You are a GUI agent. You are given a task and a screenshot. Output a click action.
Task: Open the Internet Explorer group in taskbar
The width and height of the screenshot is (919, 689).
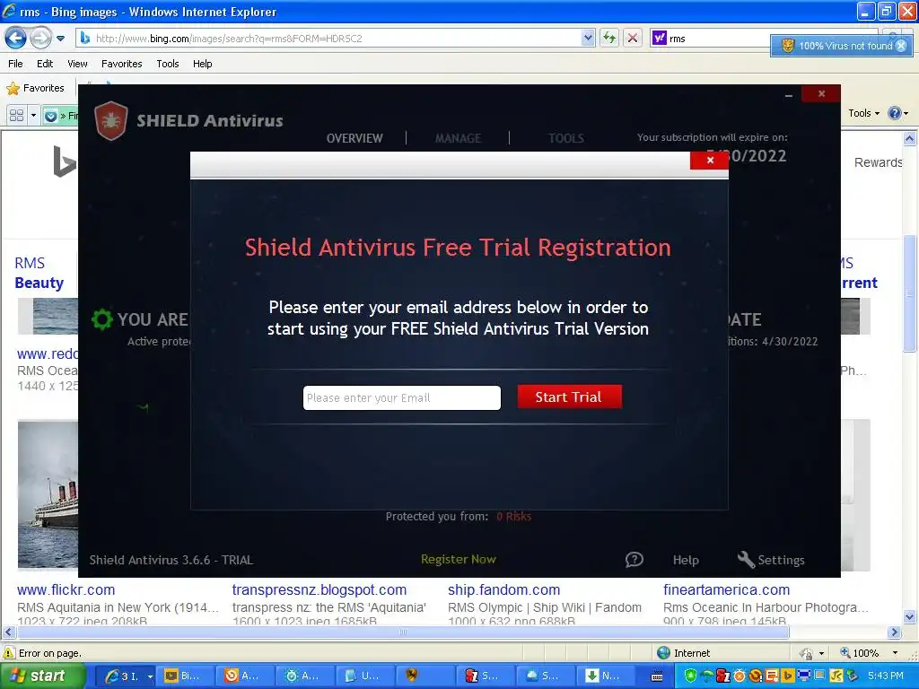click(x=128, y=676)
